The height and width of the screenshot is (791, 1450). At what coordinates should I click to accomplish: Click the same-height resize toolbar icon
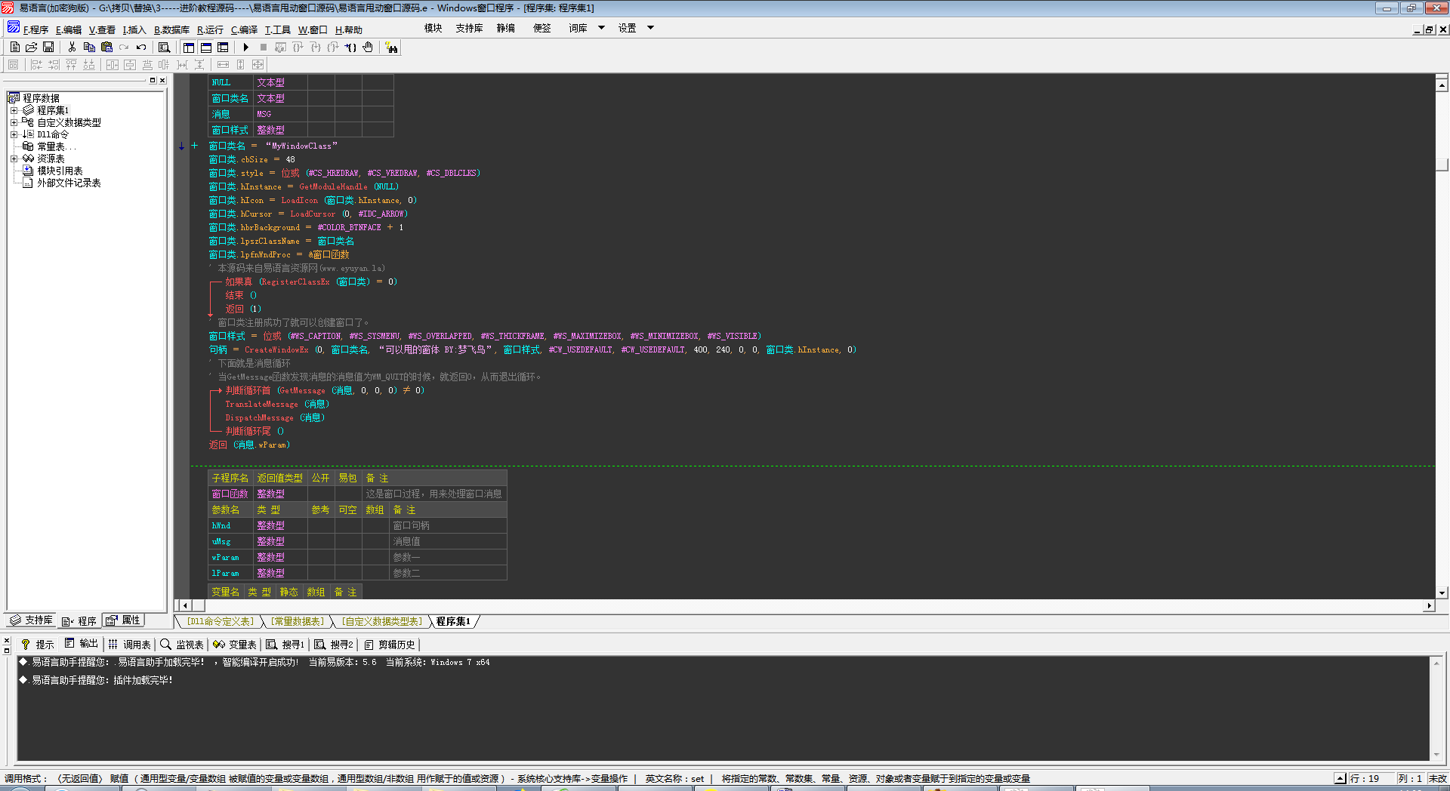[241, 65]
